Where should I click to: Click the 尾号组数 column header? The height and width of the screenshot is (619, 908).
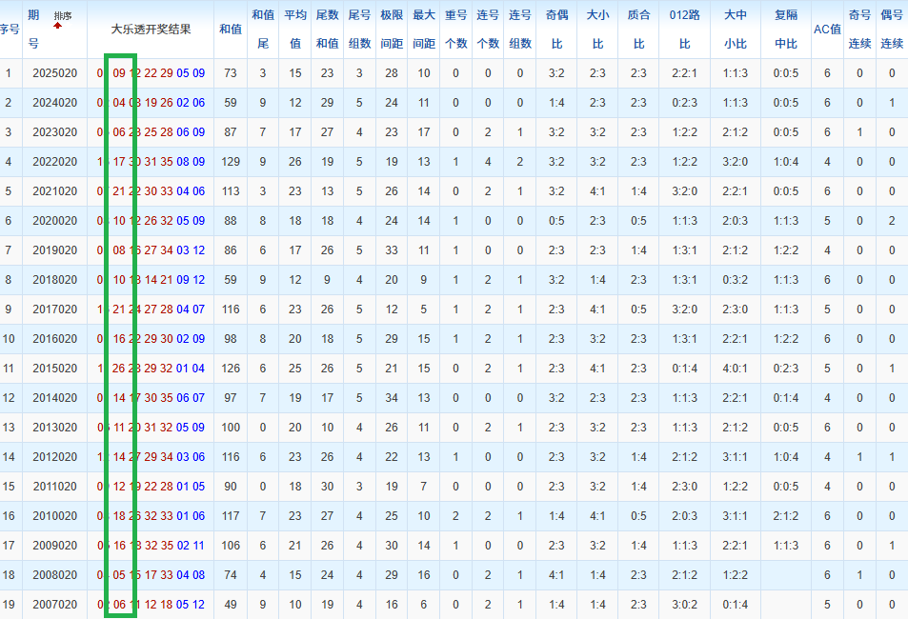(x=359, y=29)
